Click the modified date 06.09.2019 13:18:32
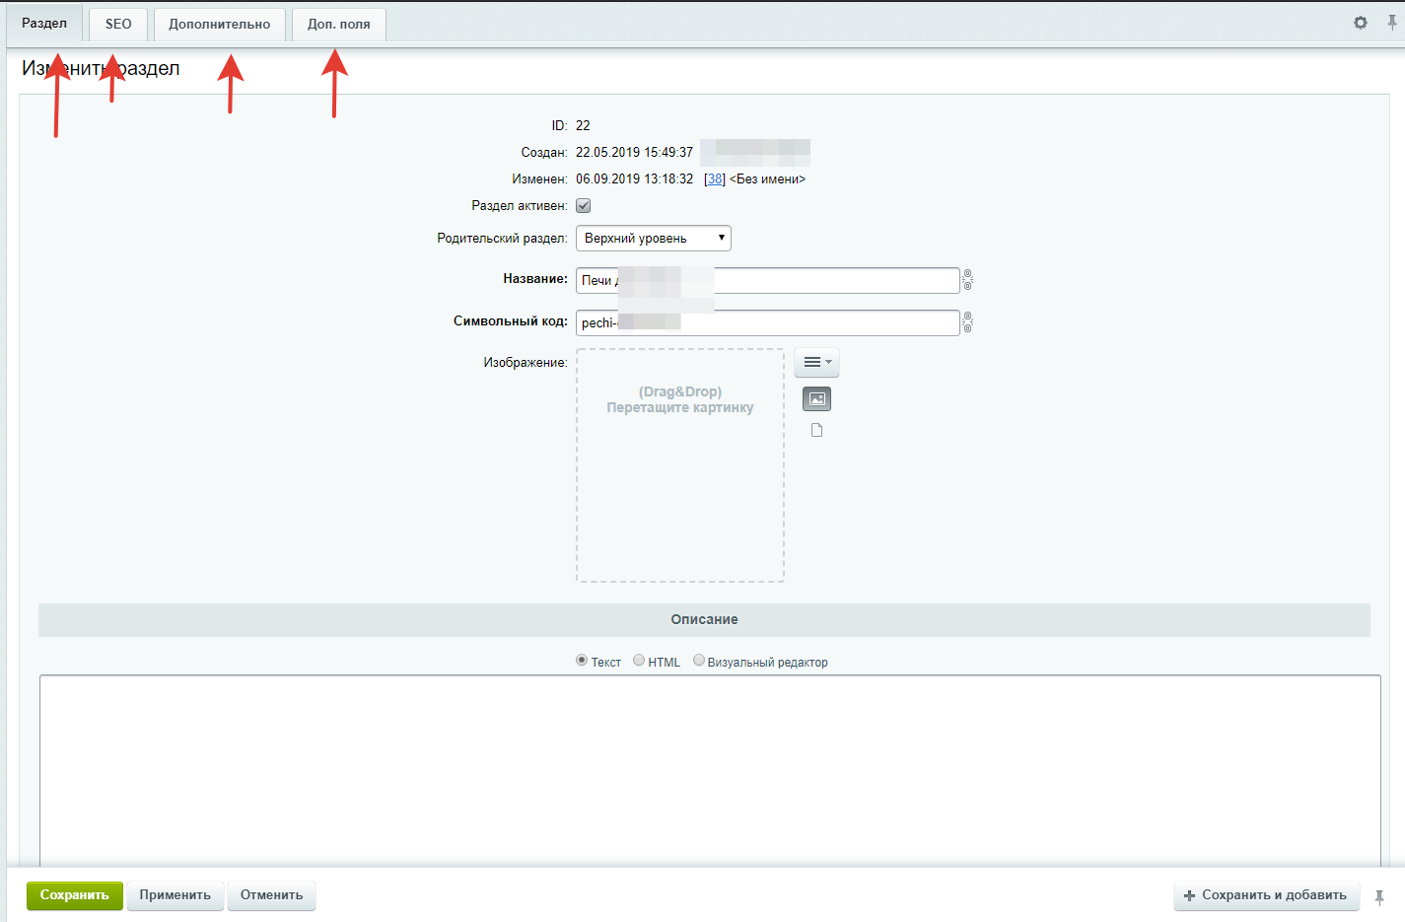Image resolution: width=1405 pixels, height=922 pixels. click(634, 179)
